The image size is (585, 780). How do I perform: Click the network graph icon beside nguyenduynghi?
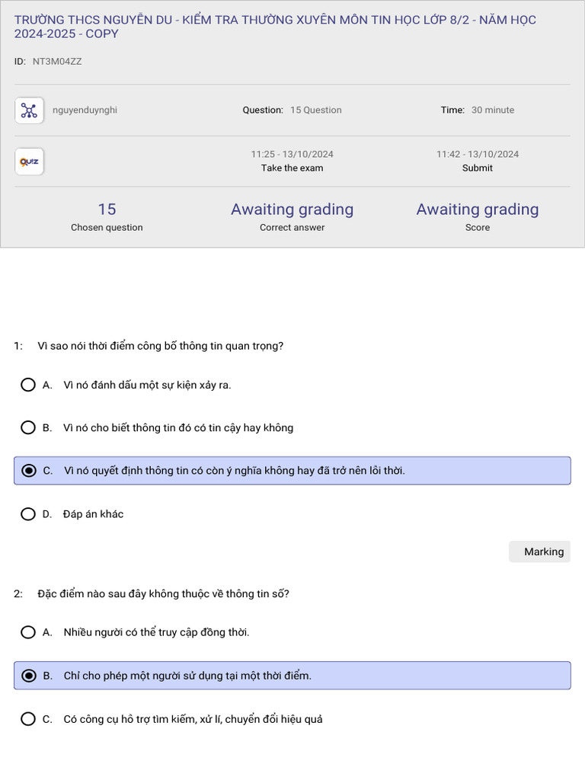coord(29,110)
